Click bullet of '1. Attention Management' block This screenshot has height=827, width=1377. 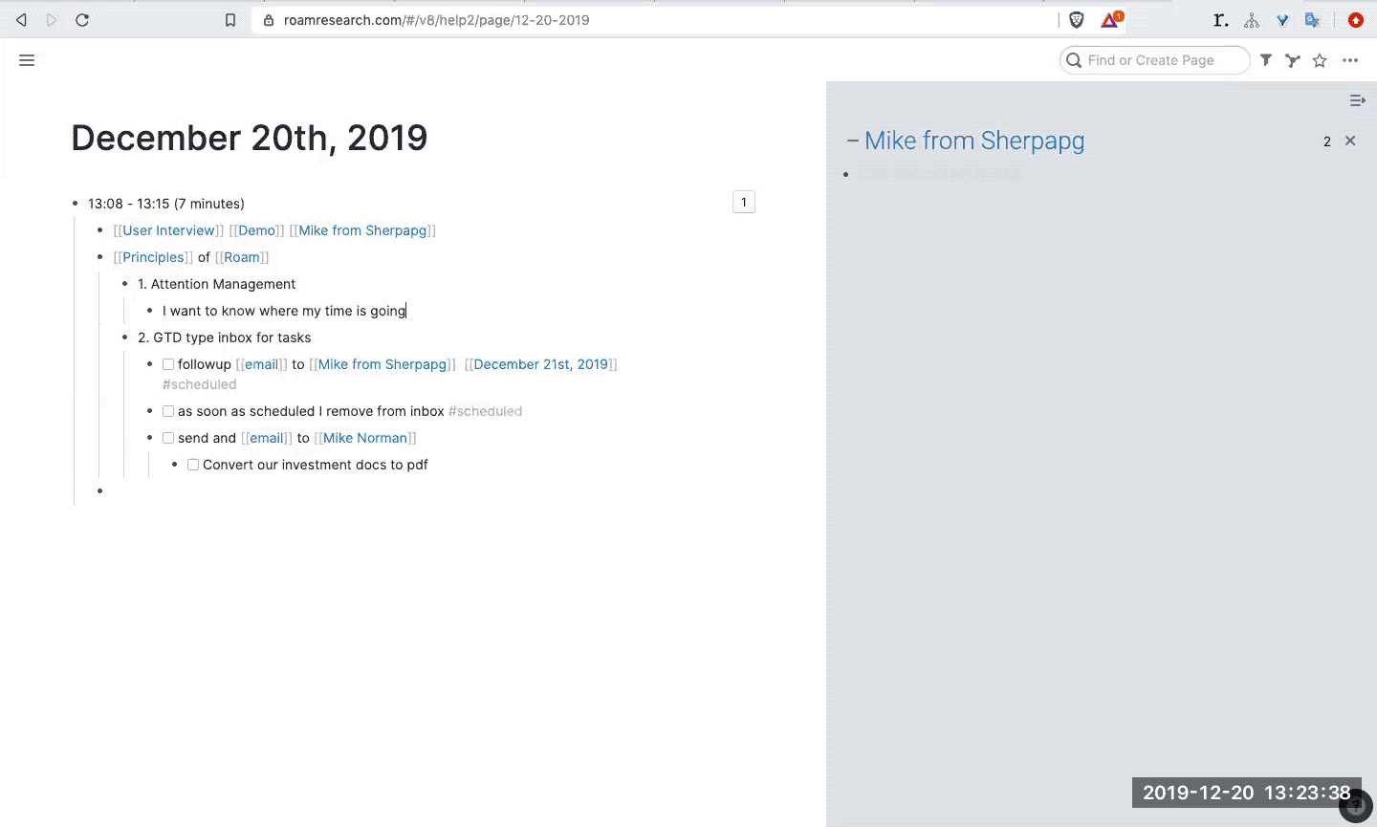(x=125, y=284)
